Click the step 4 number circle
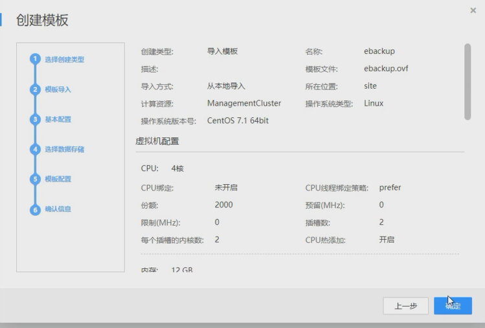485x328 pixels. coord(35,149)
